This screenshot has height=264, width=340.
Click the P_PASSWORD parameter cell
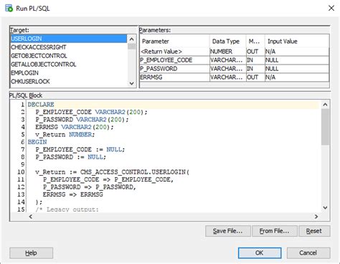tap(175, 69)
